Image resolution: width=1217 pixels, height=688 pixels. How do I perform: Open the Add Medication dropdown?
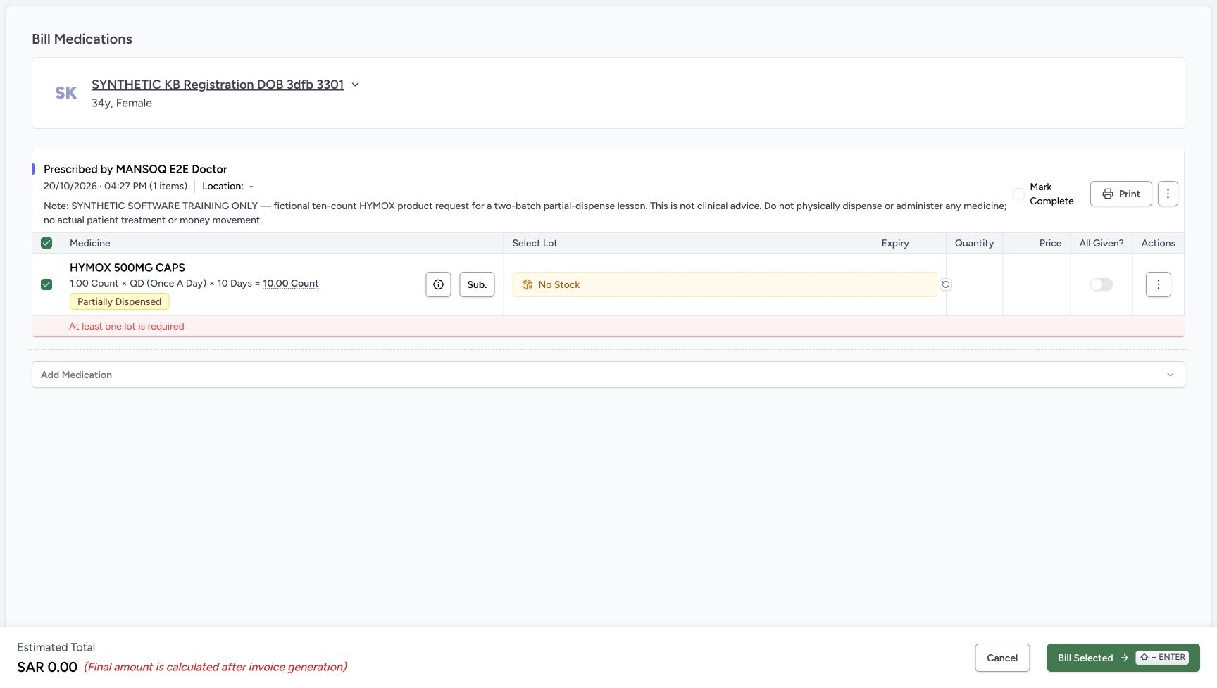[x=608, y=375]
